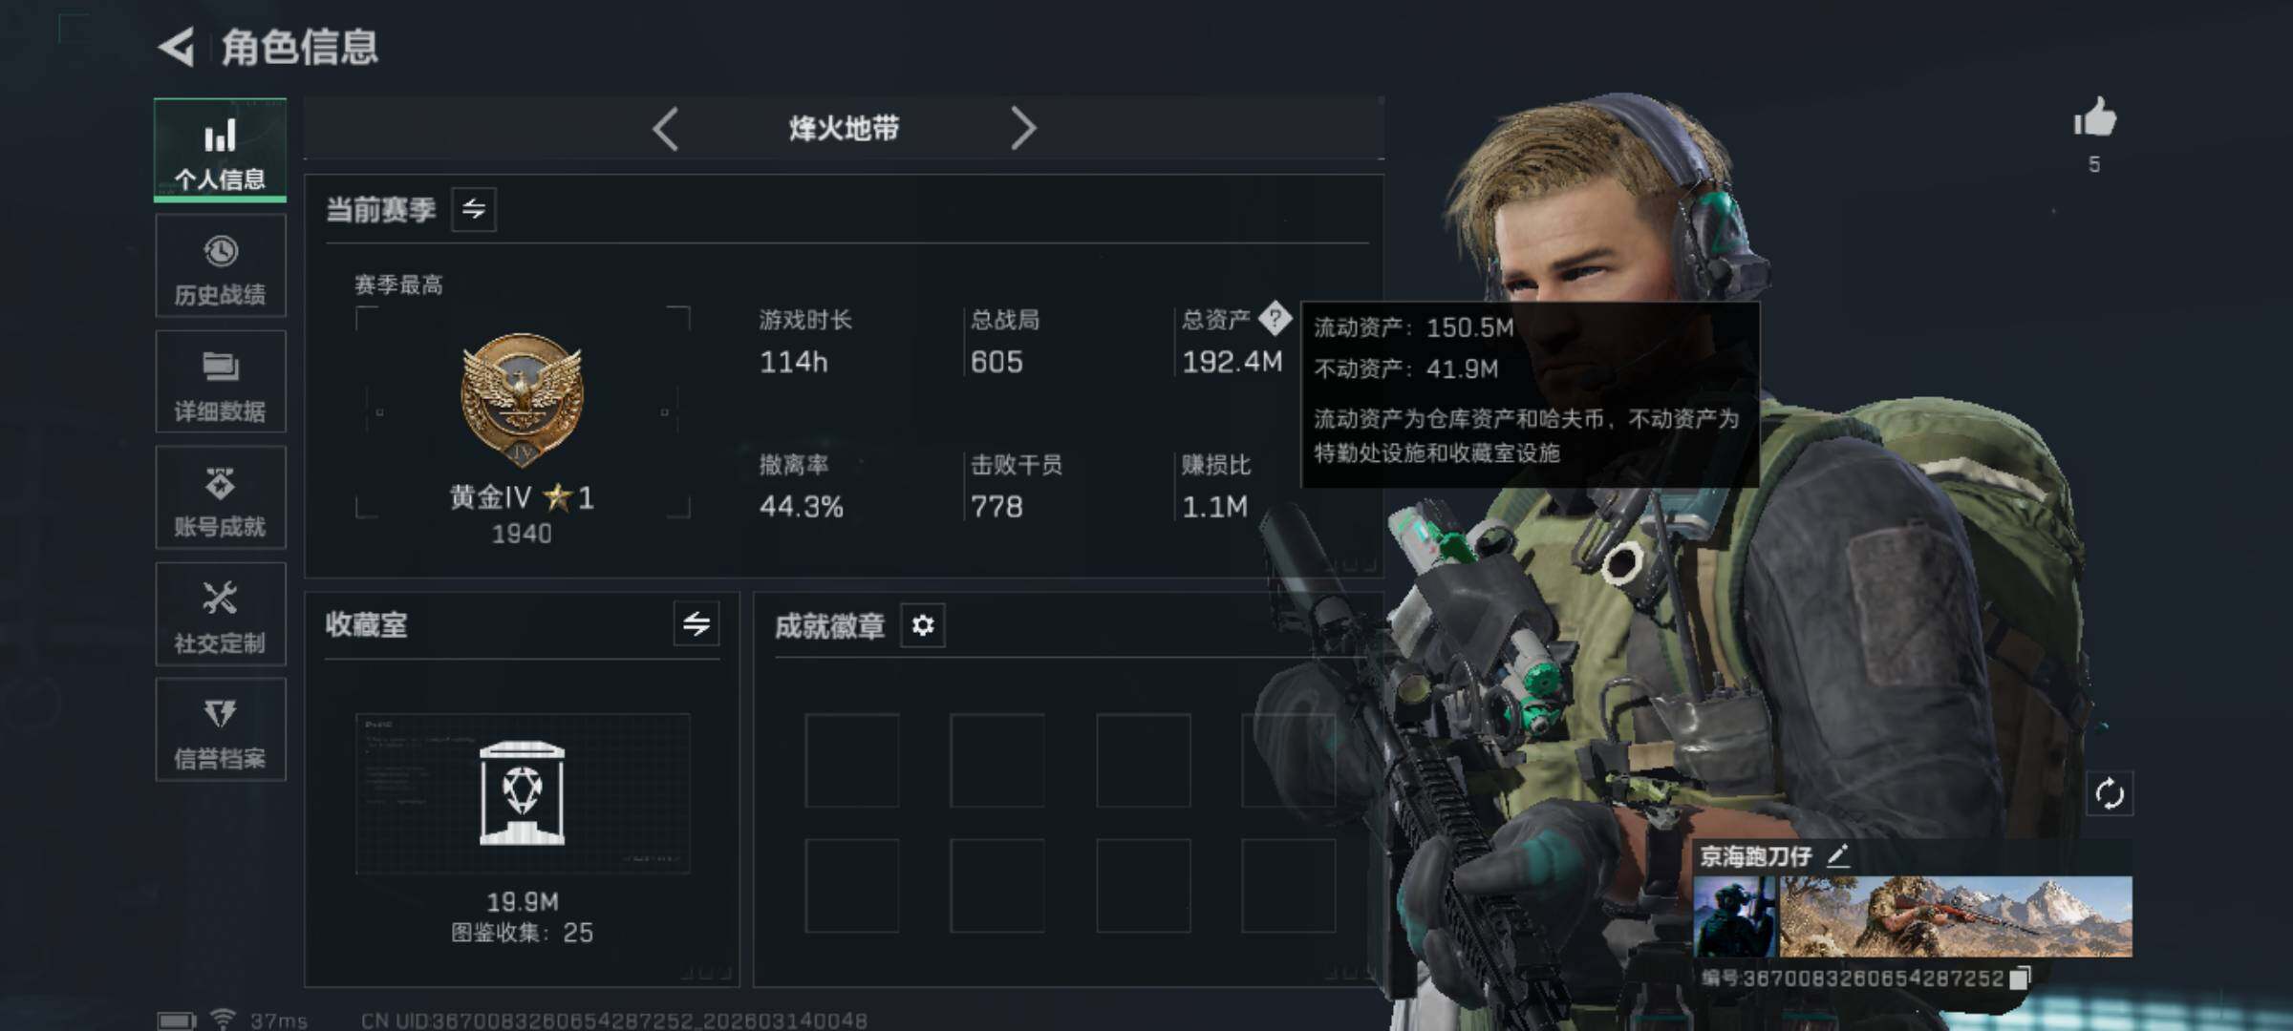
Task: Edit nickname 京海跑刀仔 with the pencil icon
Action: pyautogui.click(x=1838, y=855)
